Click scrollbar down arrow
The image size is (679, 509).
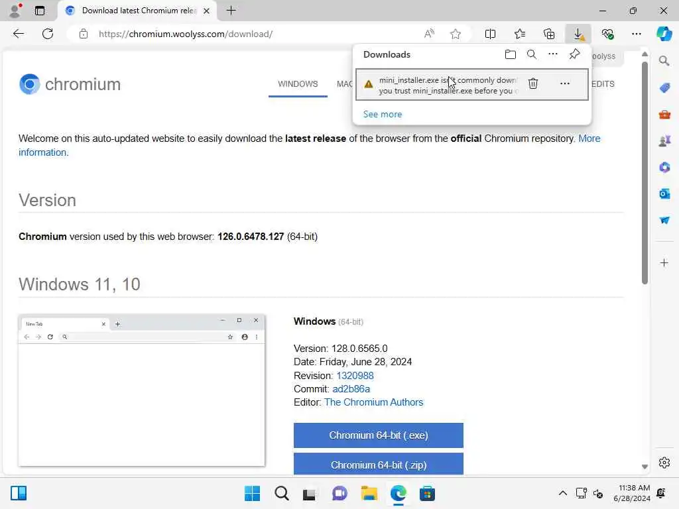645,467
